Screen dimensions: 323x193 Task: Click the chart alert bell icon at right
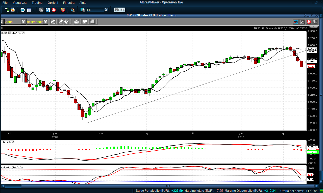[309, 22]
